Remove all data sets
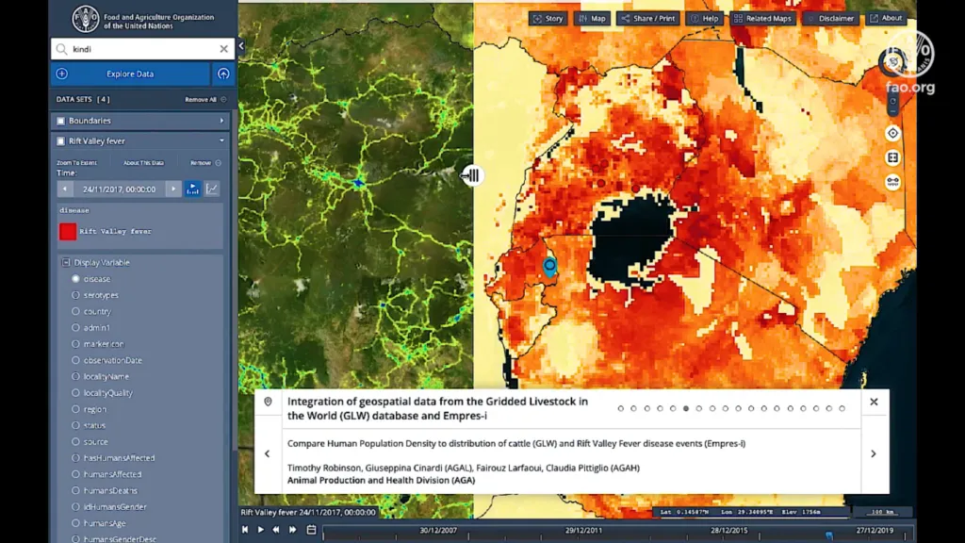 click(204, 99)
